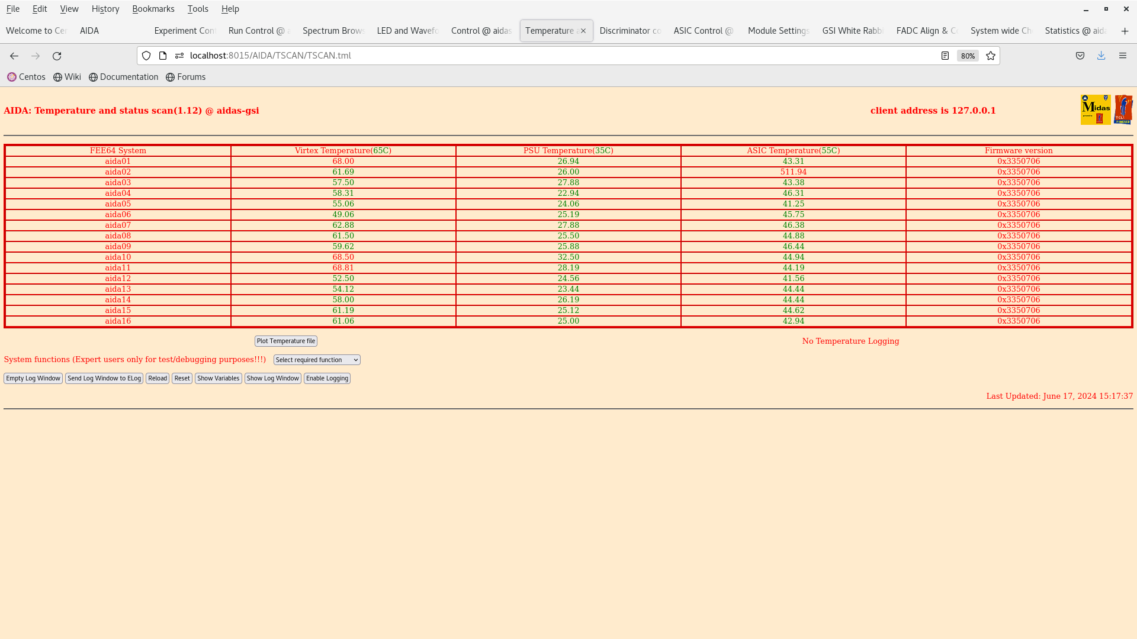Click the FADC Align tab icon
Image resolution: width=1137 pixels, height=639 pixels.
926,30
